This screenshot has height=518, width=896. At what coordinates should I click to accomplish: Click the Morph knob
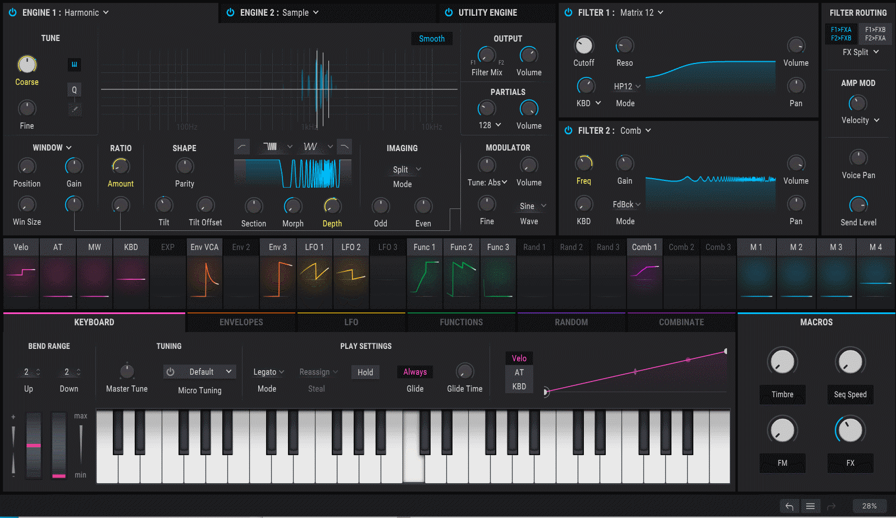[293, 206]
